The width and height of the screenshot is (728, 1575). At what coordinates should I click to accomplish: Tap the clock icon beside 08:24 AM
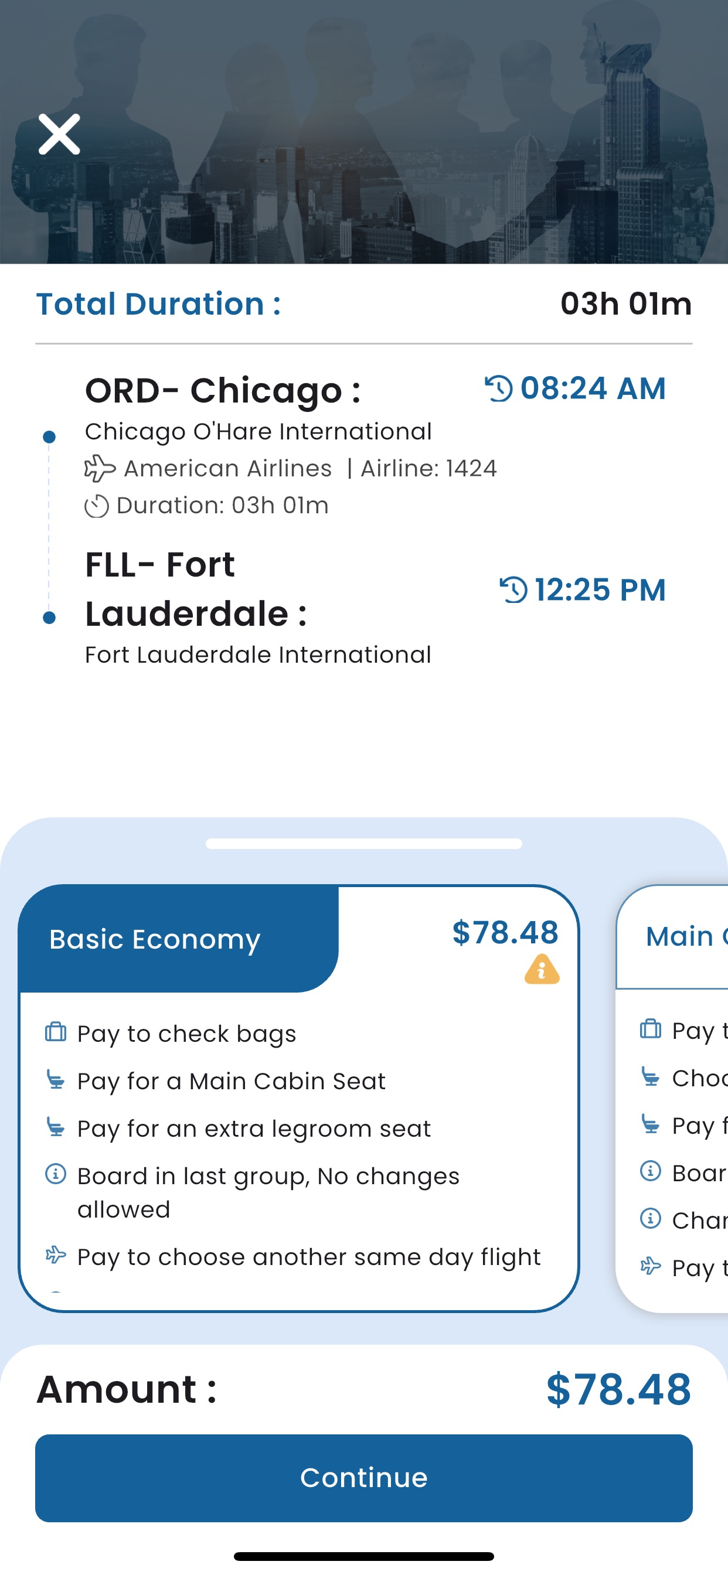point(499,388)
